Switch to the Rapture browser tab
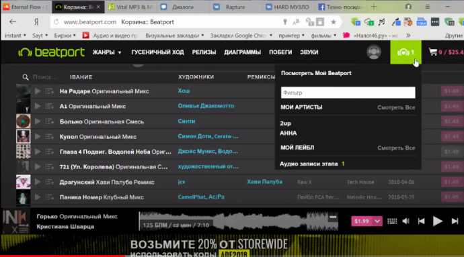 [x=235, y=7]
